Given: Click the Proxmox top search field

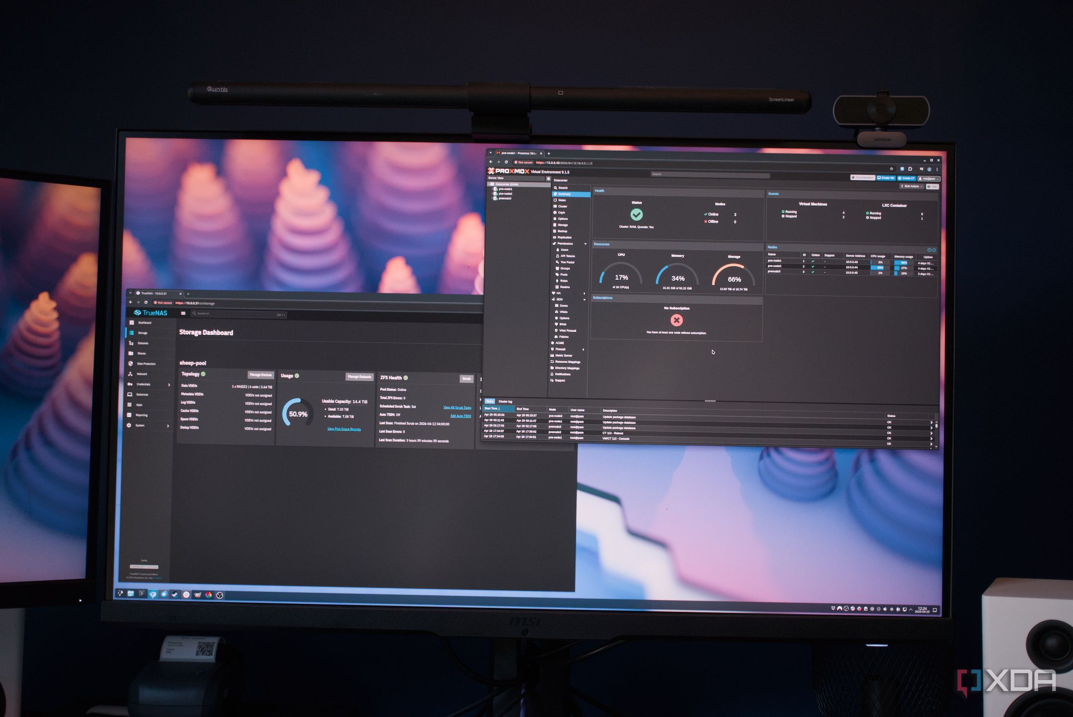Looking at the screenshot, I should pos(710,174).
